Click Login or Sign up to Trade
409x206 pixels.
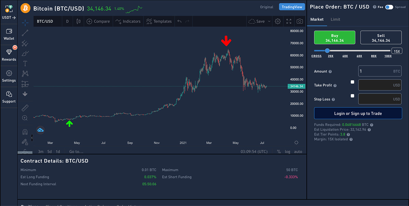pos(358,113)
